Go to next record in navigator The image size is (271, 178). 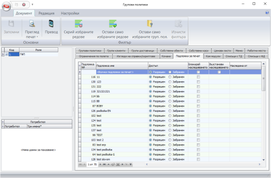pos(100,164)
